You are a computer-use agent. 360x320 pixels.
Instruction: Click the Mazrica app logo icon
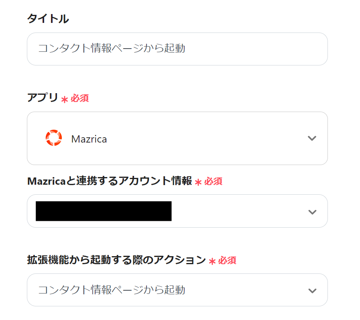pyautogui.click(x=53, y=138)
